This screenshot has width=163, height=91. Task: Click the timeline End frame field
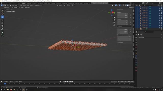130,82
